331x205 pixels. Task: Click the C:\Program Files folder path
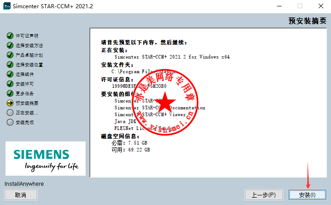pyautogui.click(x=144, y=72)
